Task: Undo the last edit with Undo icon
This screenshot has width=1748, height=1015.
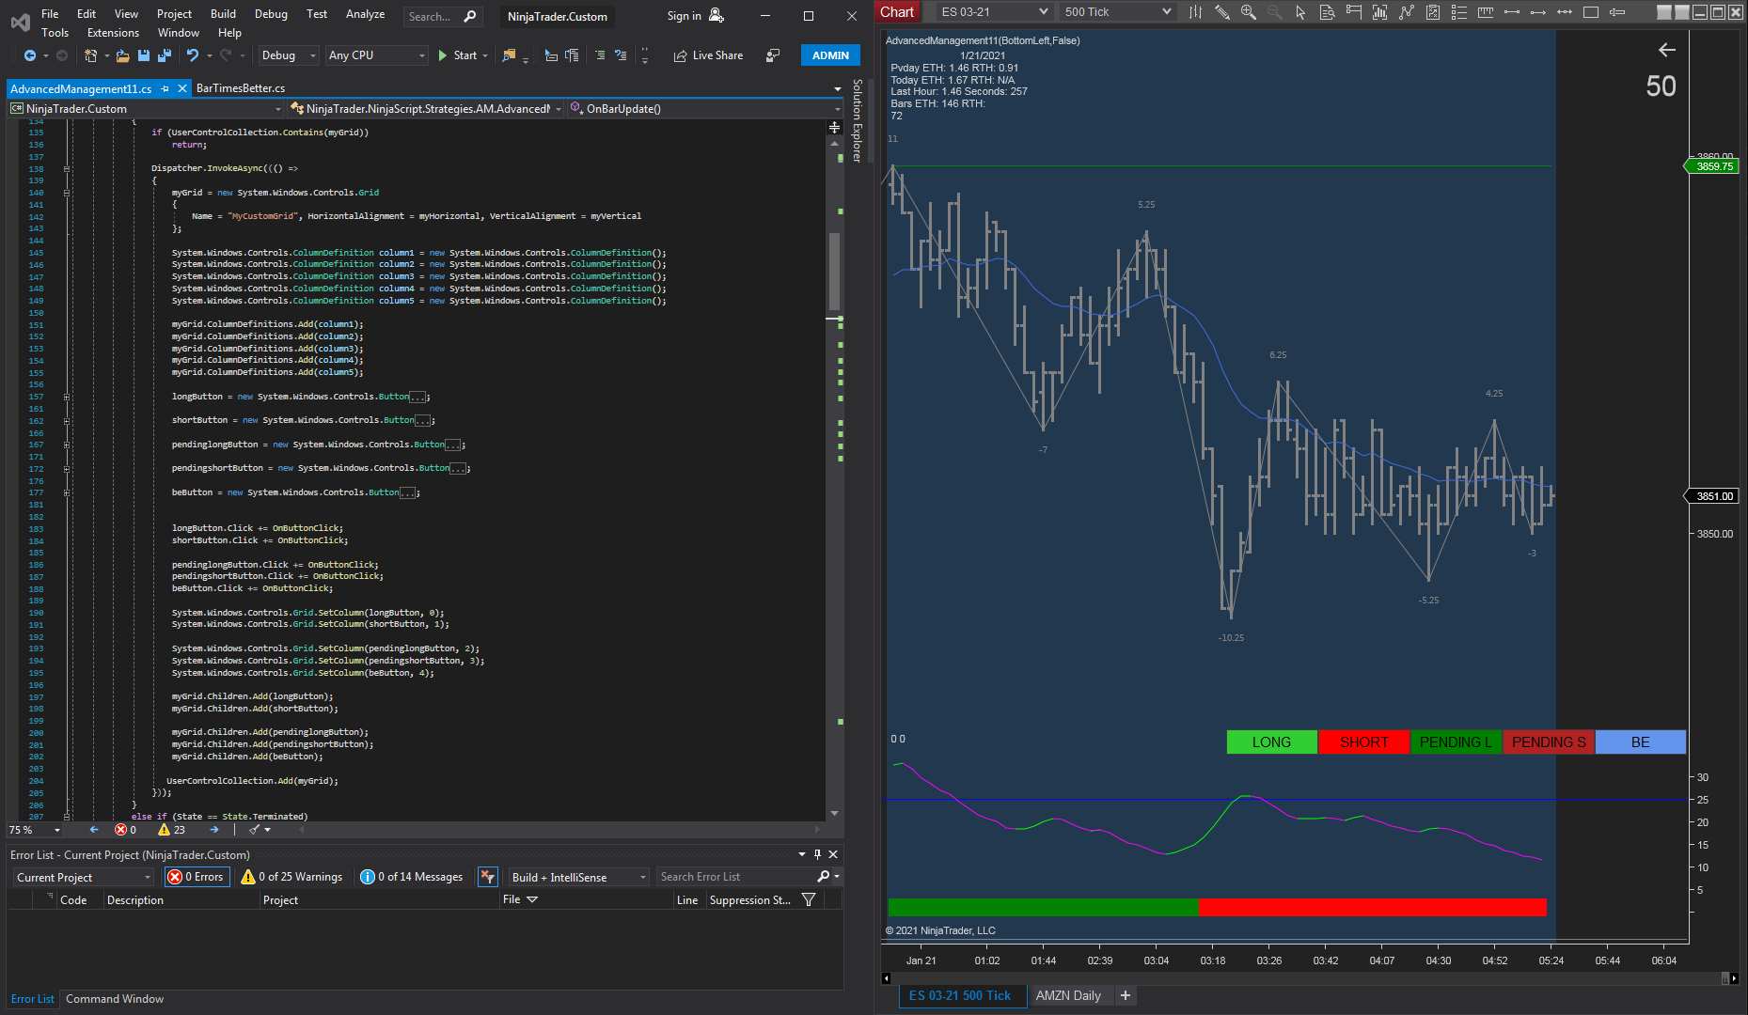Action: (192, 55)
